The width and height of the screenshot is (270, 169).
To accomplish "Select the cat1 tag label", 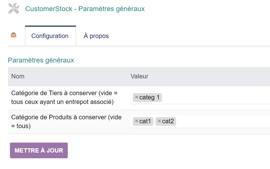I will pyautogui.click(x=145, y=122).
